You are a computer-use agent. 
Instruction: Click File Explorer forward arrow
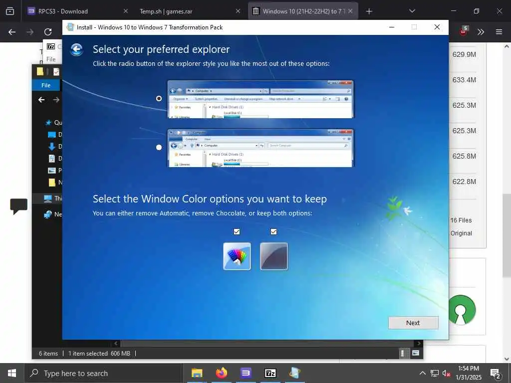56,100
